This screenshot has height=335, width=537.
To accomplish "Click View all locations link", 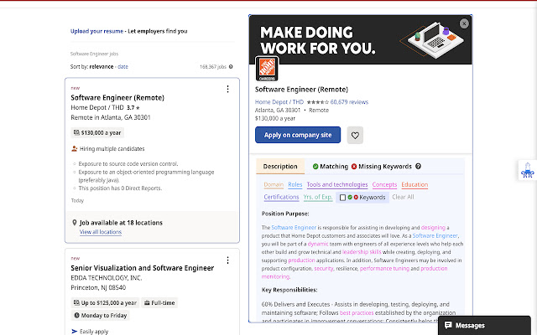I will point(101,232).
